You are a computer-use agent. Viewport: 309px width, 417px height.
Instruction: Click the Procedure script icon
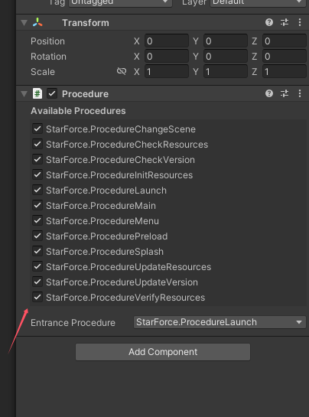tap(37, 93)
